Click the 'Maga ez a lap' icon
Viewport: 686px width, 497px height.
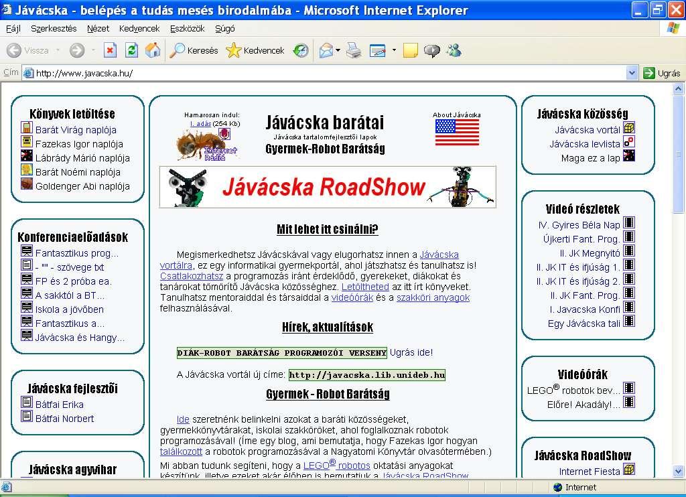(x=629, y=156)
